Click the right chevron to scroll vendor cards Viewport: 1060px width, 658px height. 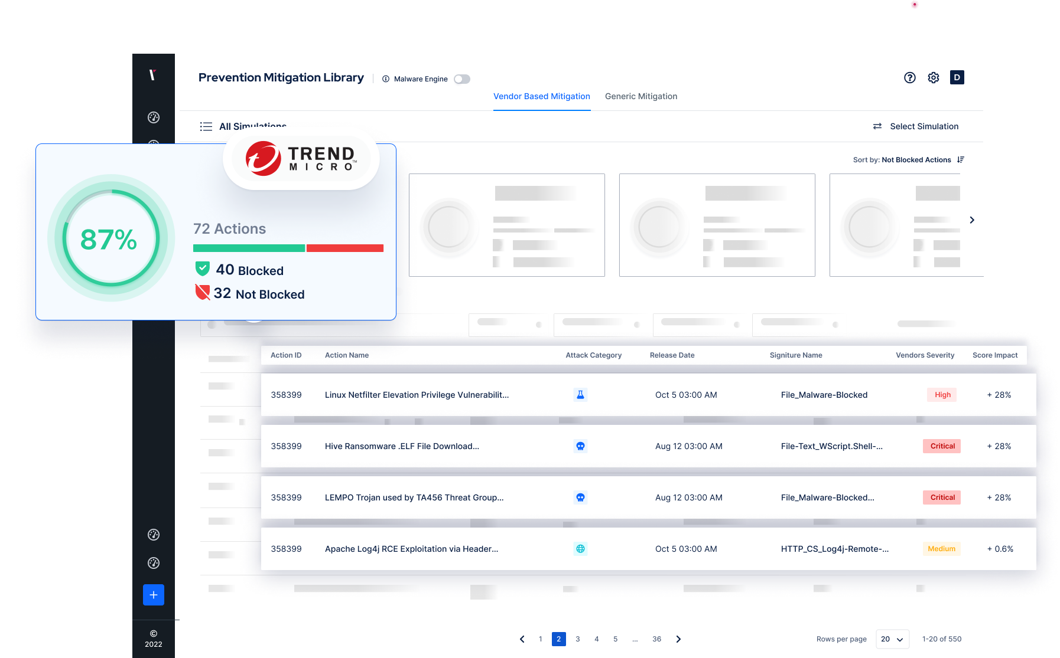pos(972,220)
